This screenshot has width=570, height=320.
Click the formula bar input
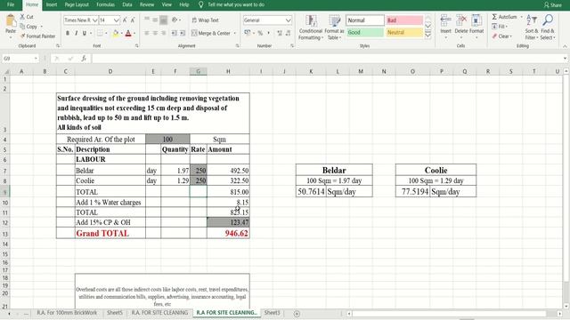tap(326, 59)
